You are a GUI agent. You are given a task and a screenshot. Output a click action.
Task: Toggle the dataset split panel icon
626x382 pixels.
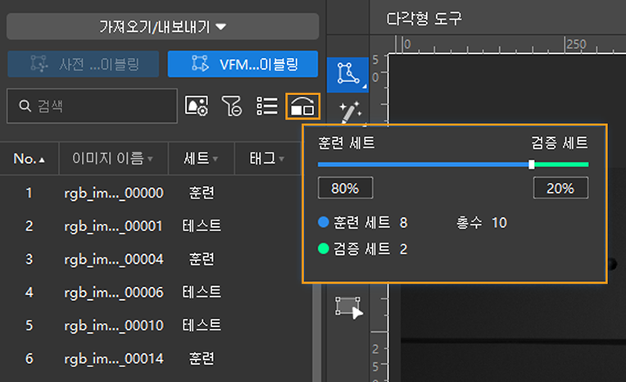302,107
